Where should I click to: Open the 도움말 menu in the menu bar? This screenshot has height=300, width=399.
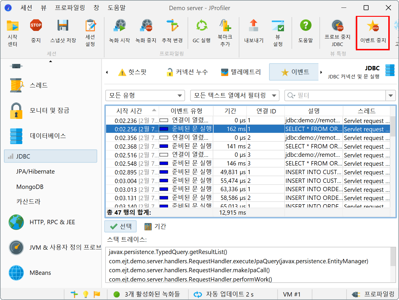click(x=117, y=8)
